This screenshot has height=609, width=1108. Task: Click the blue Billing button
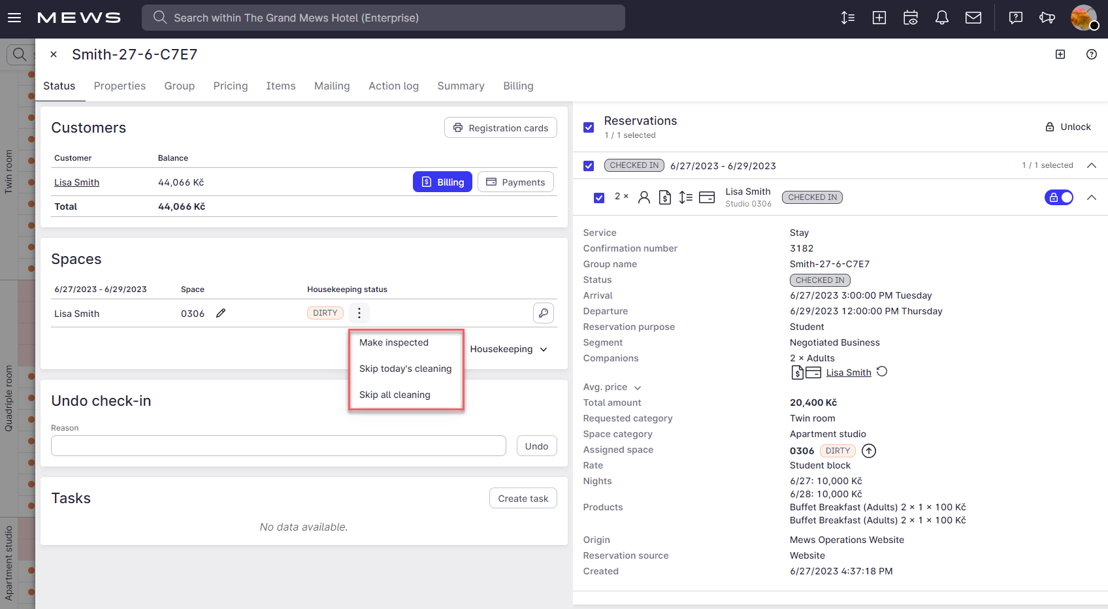(442, 182)
